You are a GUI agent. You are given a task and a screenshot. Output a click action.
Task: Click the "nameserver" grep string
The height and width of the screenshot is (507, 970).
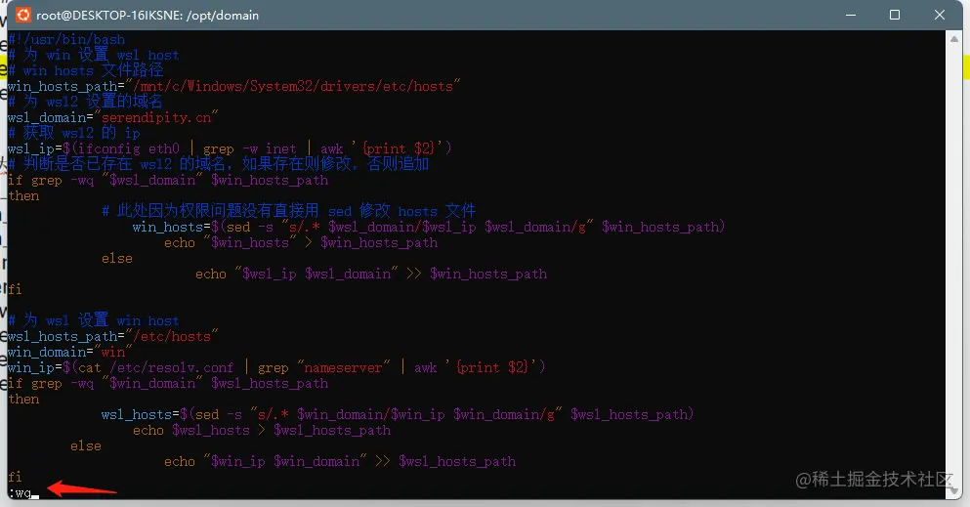pyautogui.click(x=343, y=368)
